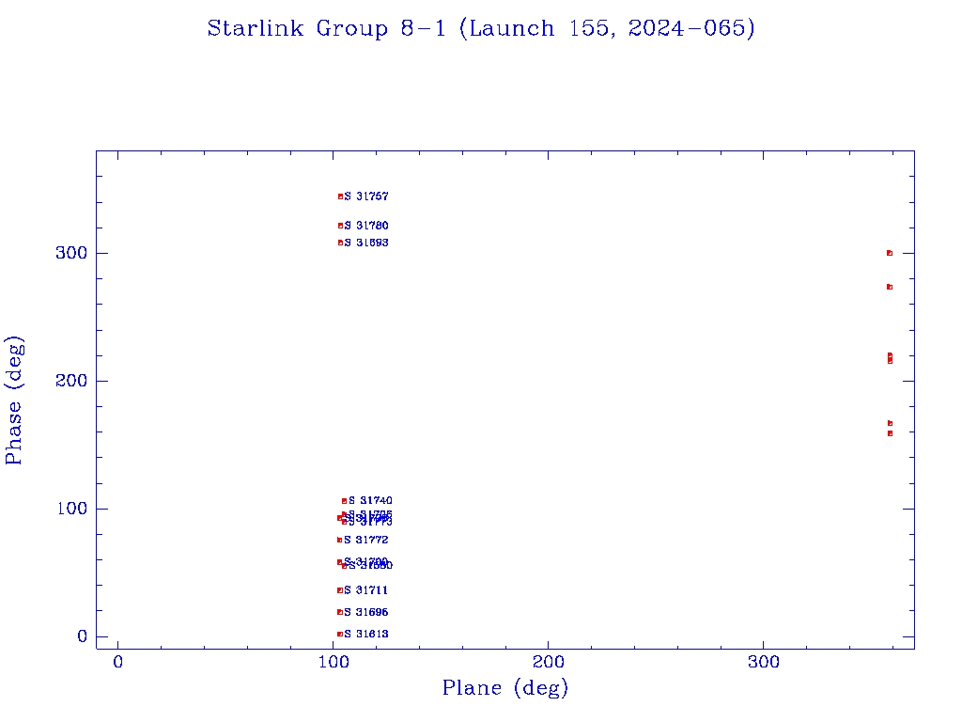Click the "S 31772" satellite label

[366, 540]
